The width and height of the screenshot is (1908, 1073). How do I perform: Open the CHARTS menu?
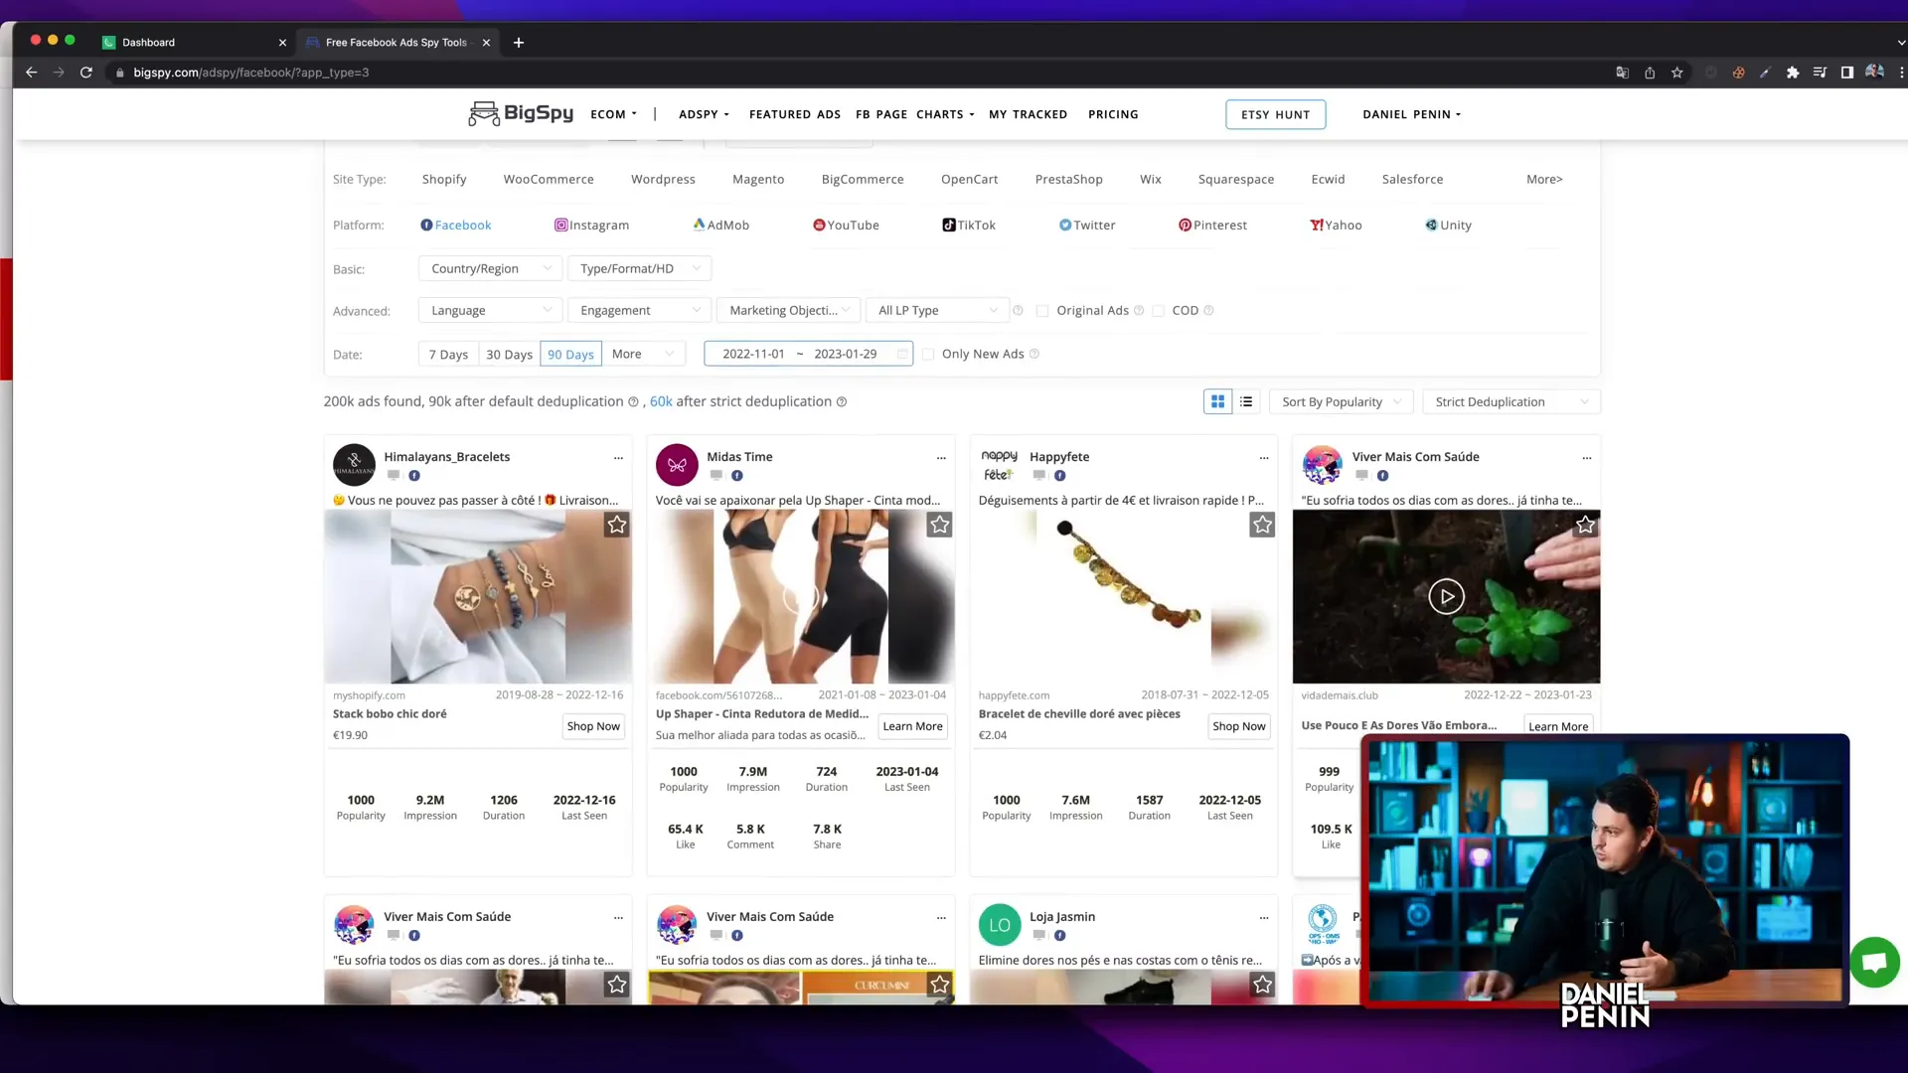[945, 114]
